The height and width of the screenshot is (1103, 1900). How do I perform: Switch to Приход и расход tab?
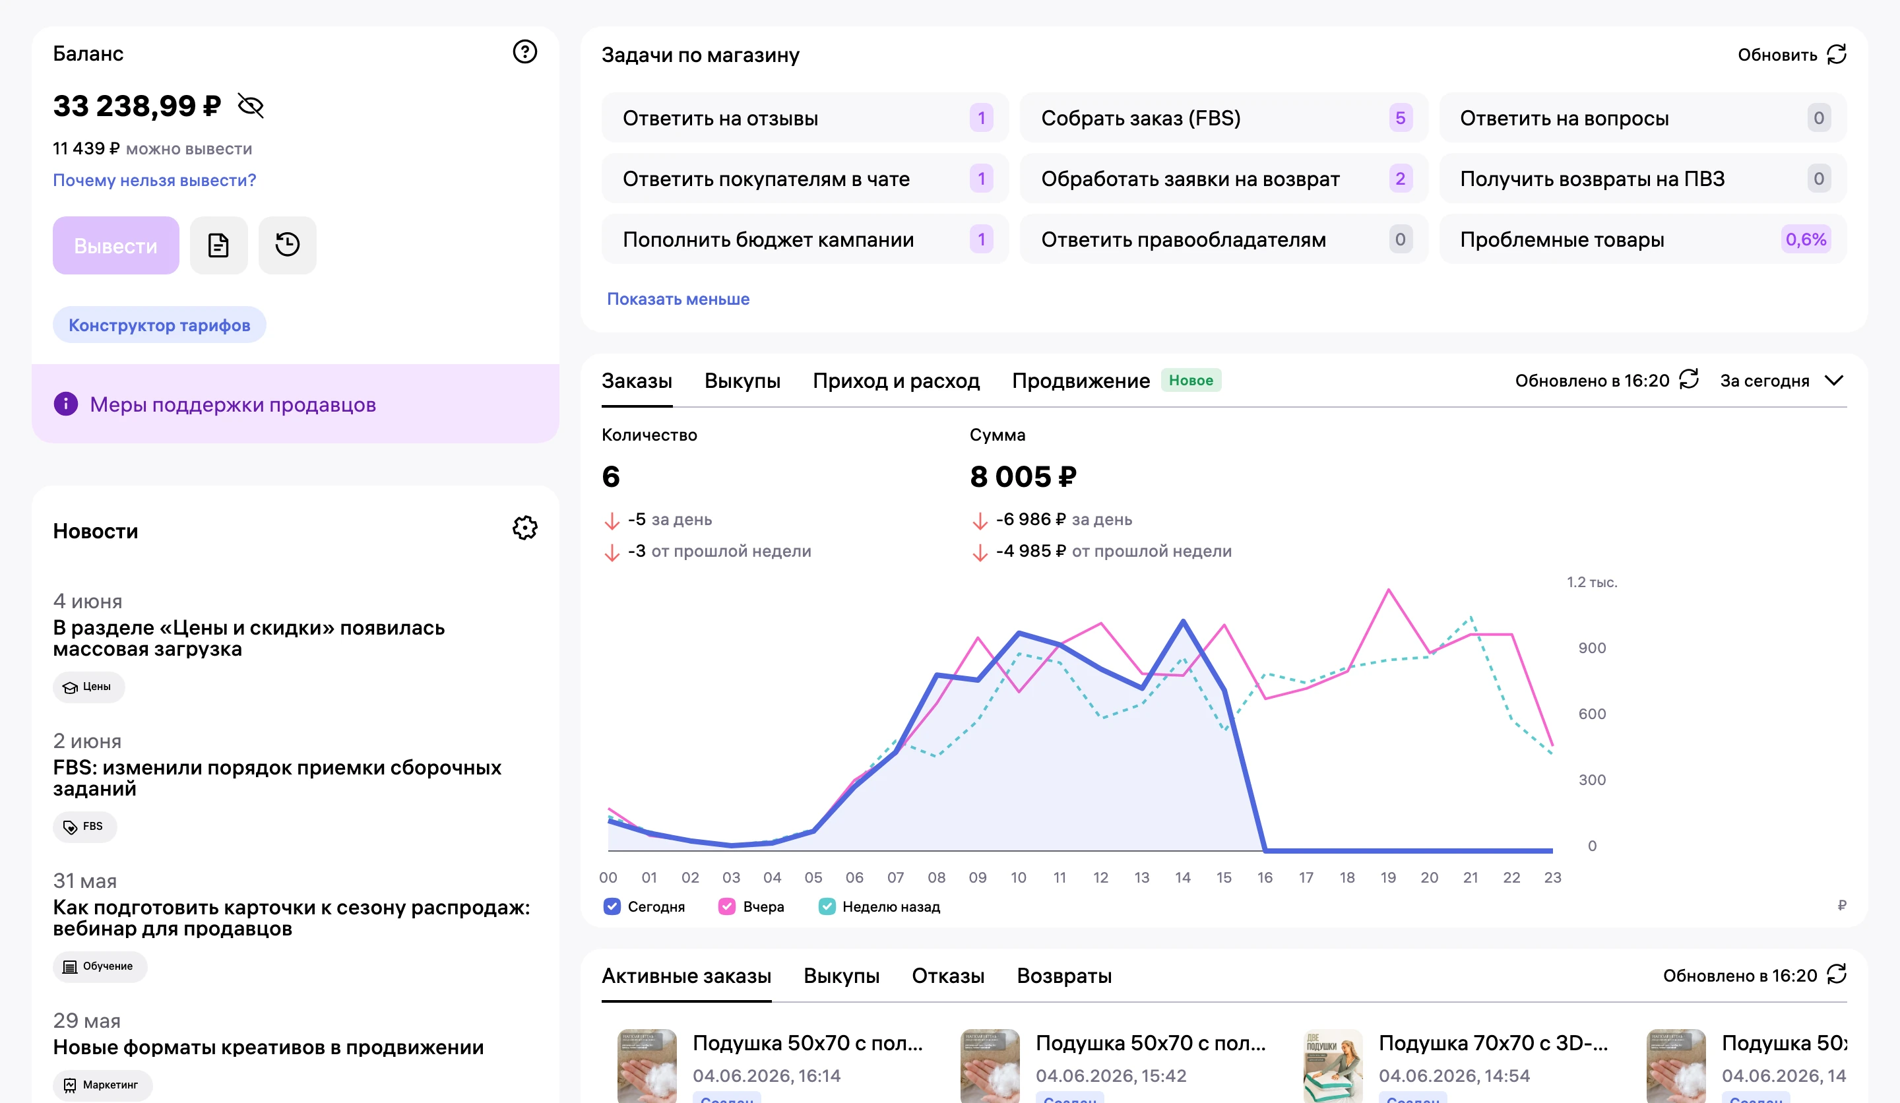(896, 381)
